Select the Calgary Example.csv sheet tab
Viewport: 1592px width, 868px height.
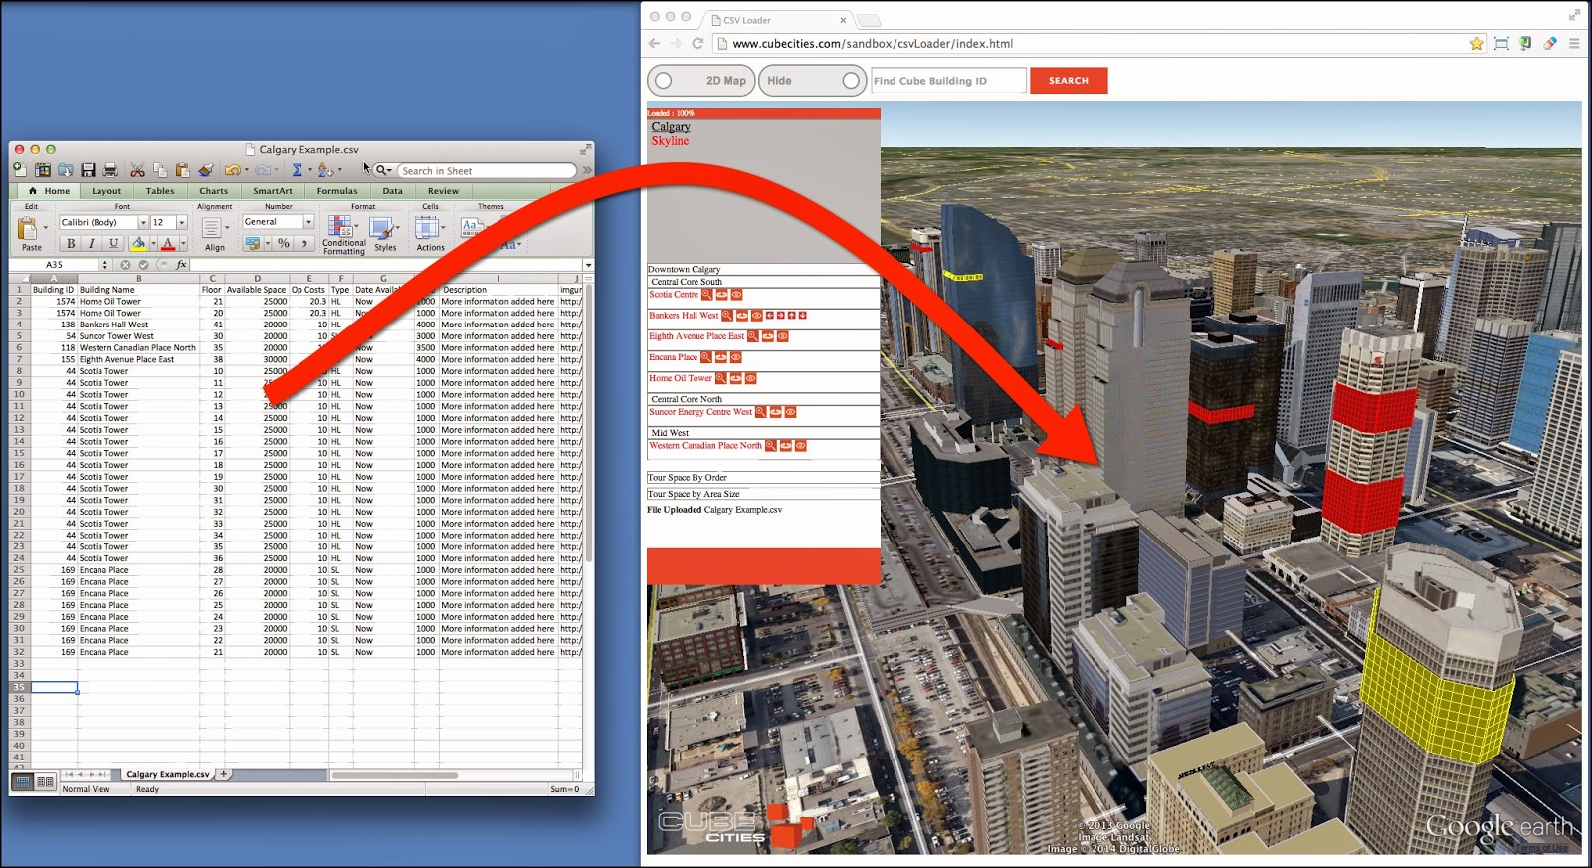tap(168, 774)
